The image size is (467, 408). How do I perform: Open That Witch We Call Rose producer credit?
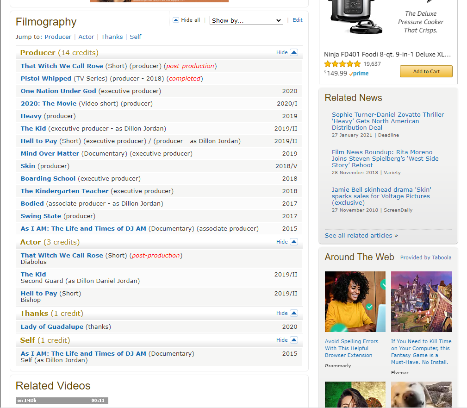(x=62, y=66)
